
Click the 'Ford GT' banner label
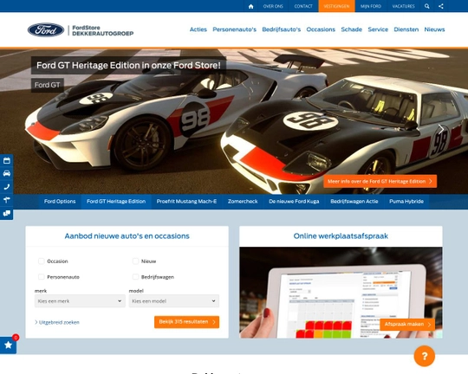tap(47, 85)
